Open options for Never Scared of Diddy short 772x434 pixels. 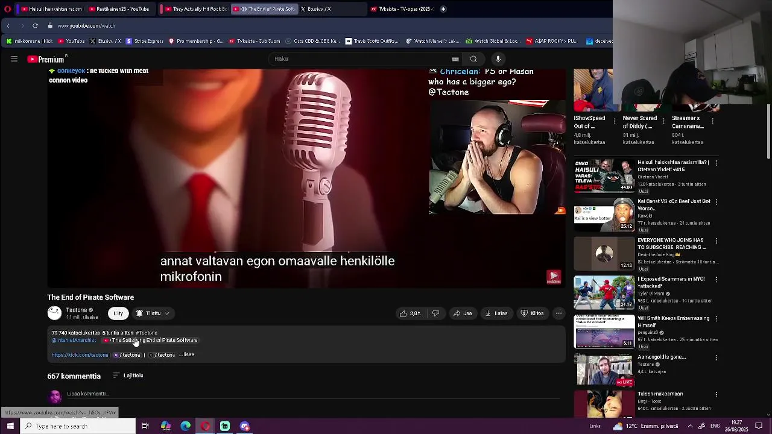pos(663,121)
